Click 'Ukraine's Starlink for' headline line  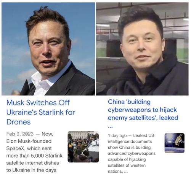(41, 112)
